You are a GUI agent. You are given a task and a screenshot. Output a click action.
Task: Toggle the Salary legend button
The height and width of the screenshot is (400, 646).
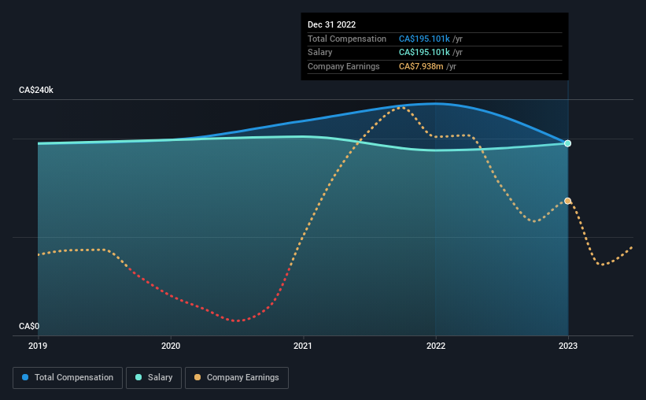click(153, 378)
